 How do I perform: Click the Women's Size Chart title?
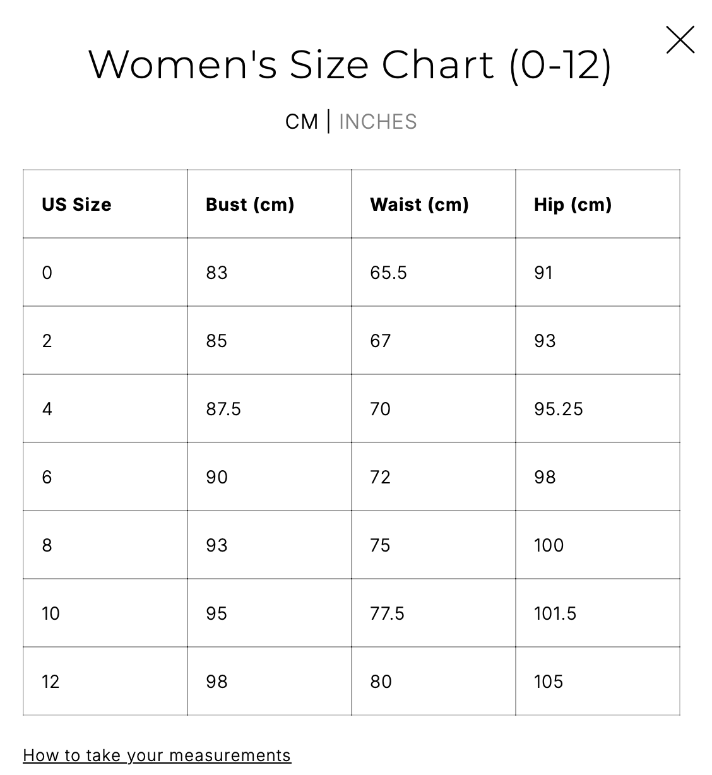pos(350,64)
